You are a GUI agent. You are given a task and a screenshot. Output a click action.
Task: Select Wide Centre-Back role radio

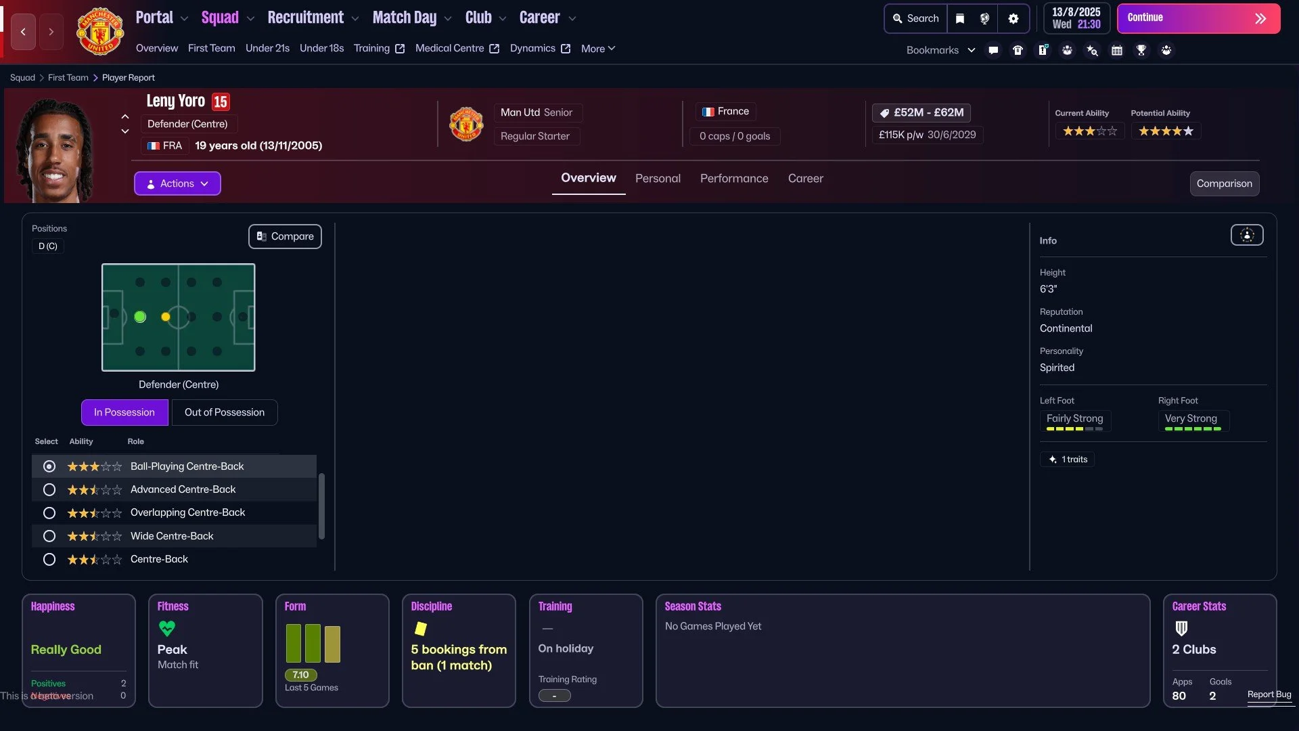(49, 536)
